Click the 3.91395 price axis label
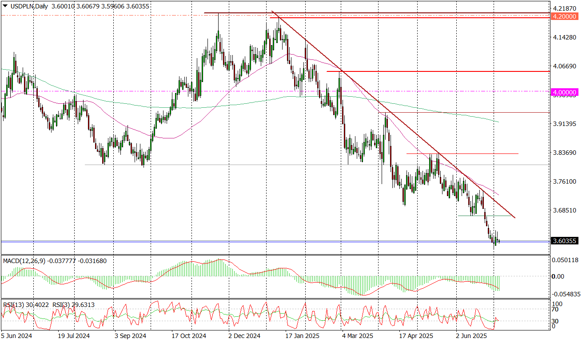This screenshot has height=342, width=582. (x=564, y=124)
